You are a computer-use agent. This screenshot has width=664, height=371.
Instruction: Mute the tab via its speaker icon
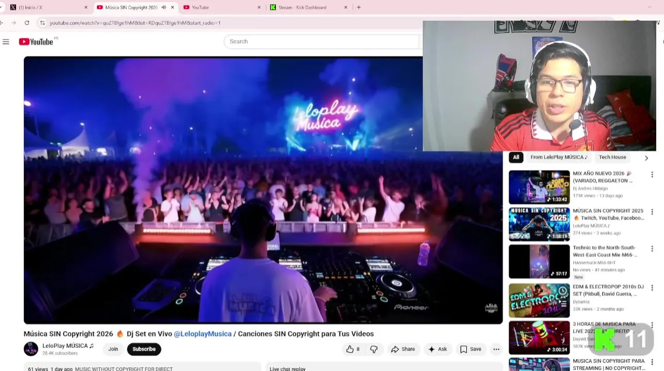pyautogui.click(x=164, y=7)
